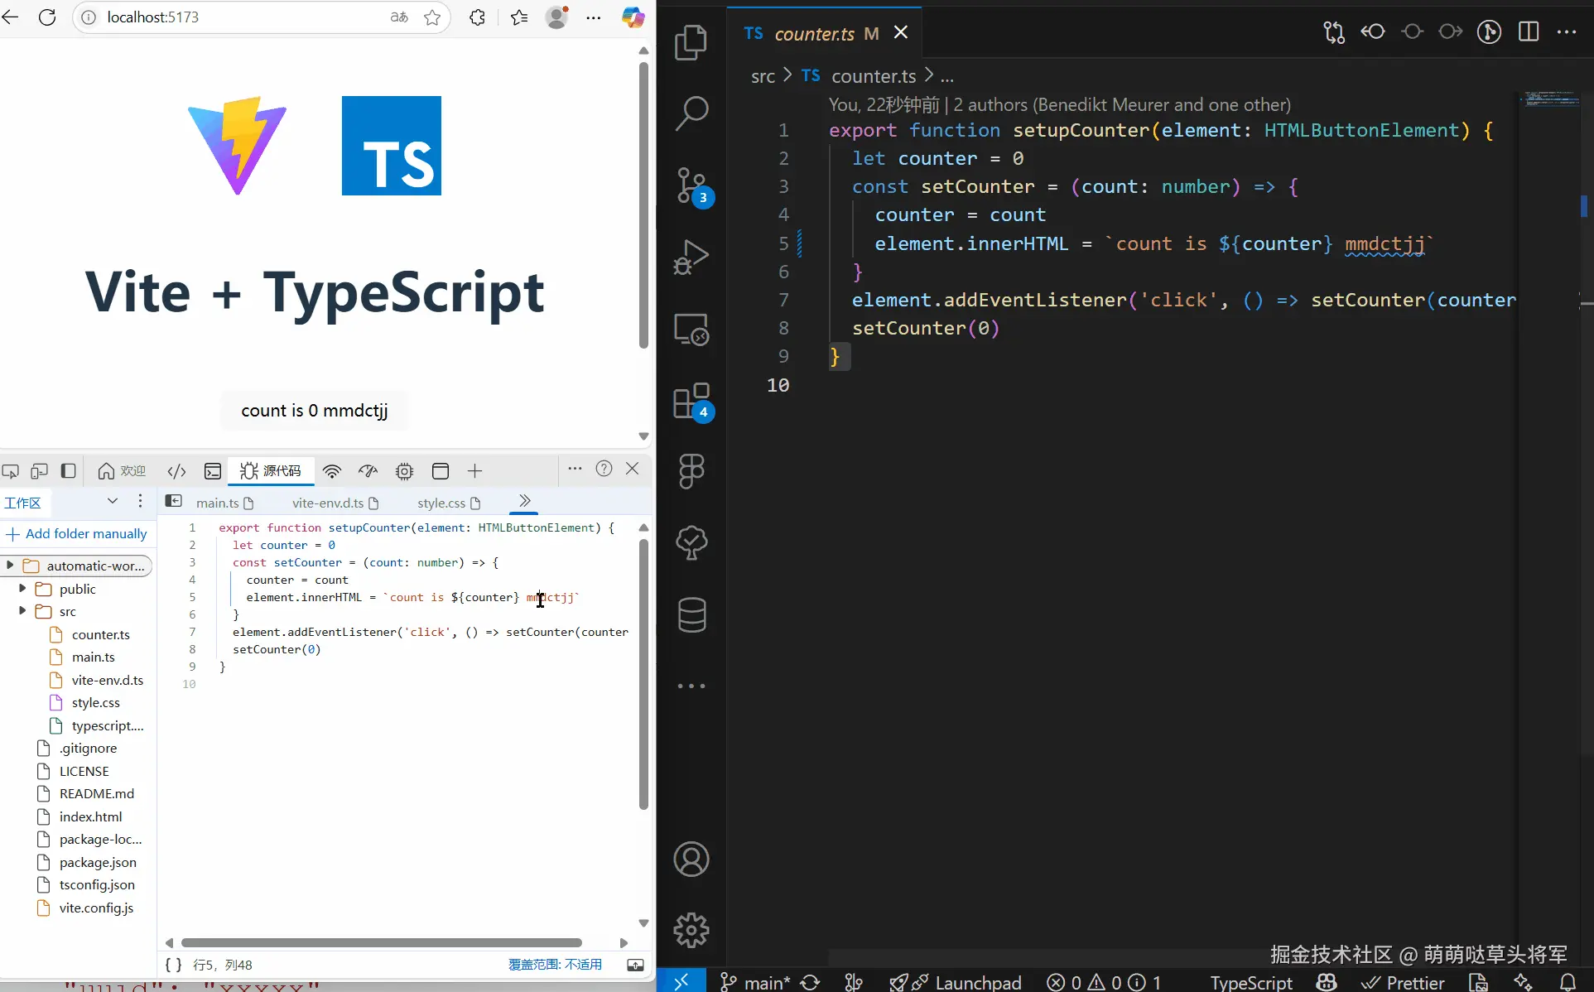Open Extensions view with badge 4
Image resolution: width=1594 pixels, height=992 pixels.
click(x=691, y=402)
